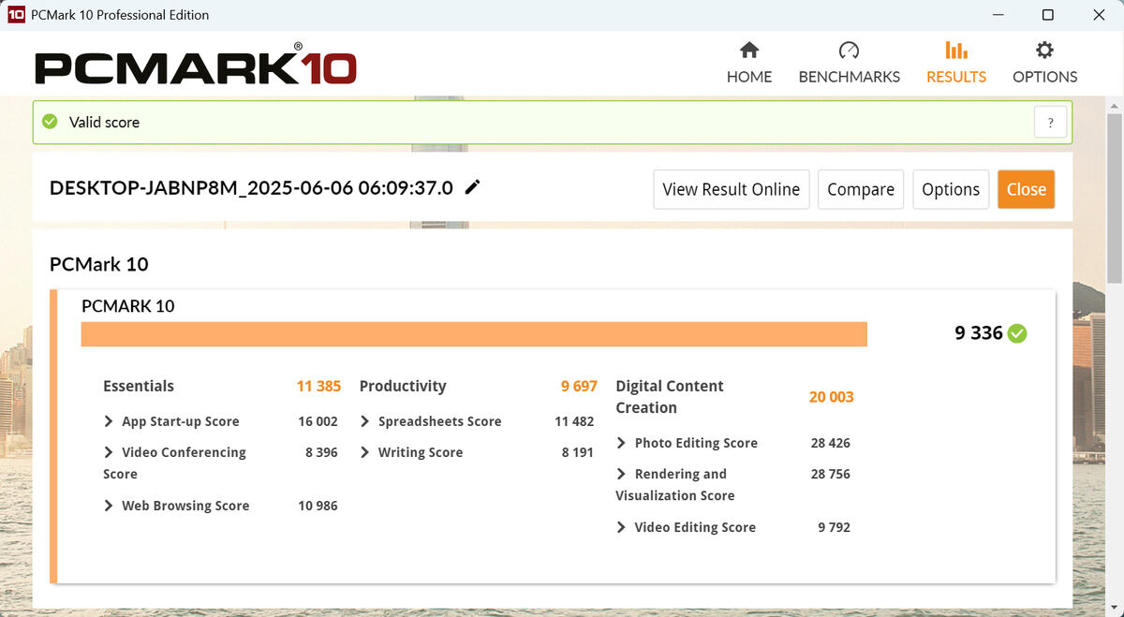This screenshot has height=617, width=1124.
Task: Click the PCMARK 10 card title
Action: click(x=128, y=306)
